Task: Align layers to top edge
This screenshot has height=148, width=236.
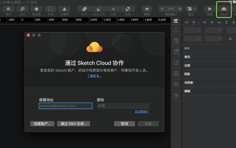Action: coord(226,22)
